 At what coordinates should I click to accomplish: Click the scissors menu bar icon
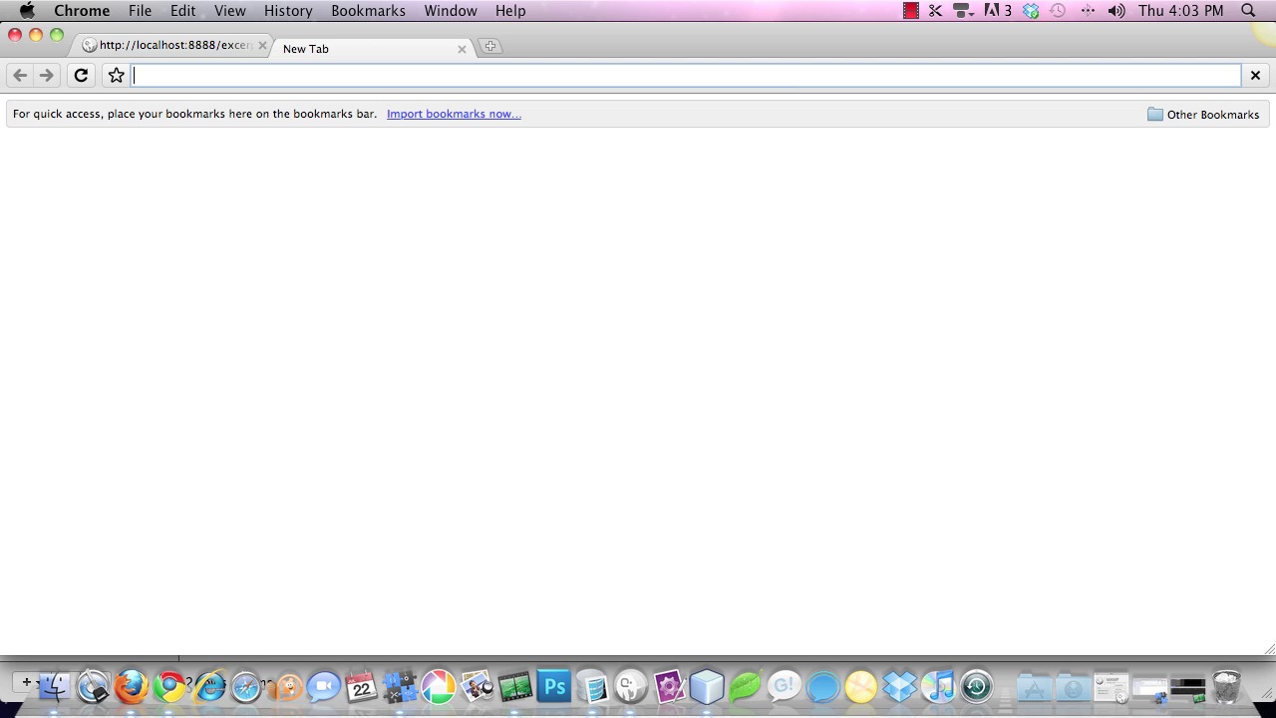pyautogui.click(x=935, y=11)
